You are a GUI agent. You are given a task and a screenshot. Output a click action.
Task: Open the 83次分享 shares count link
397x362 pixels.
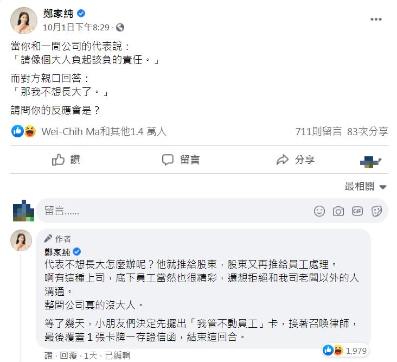[x=368, y=131]
